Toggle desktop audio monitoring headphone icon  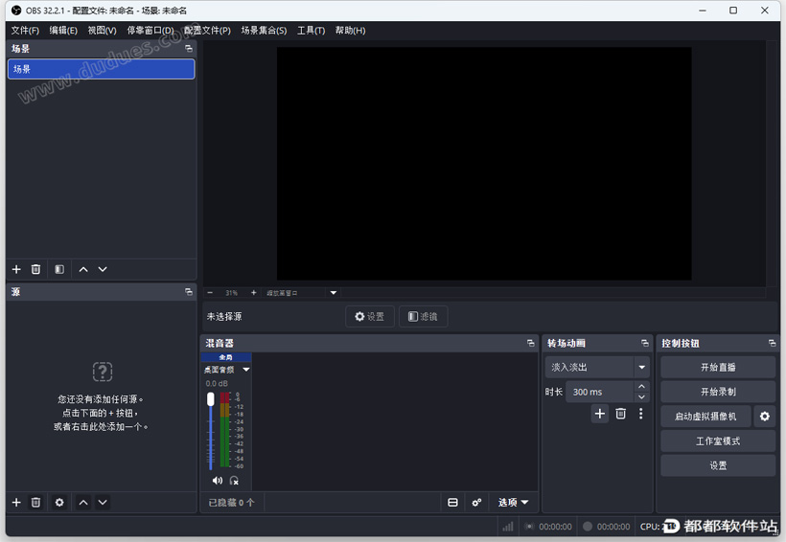(234, 481)
